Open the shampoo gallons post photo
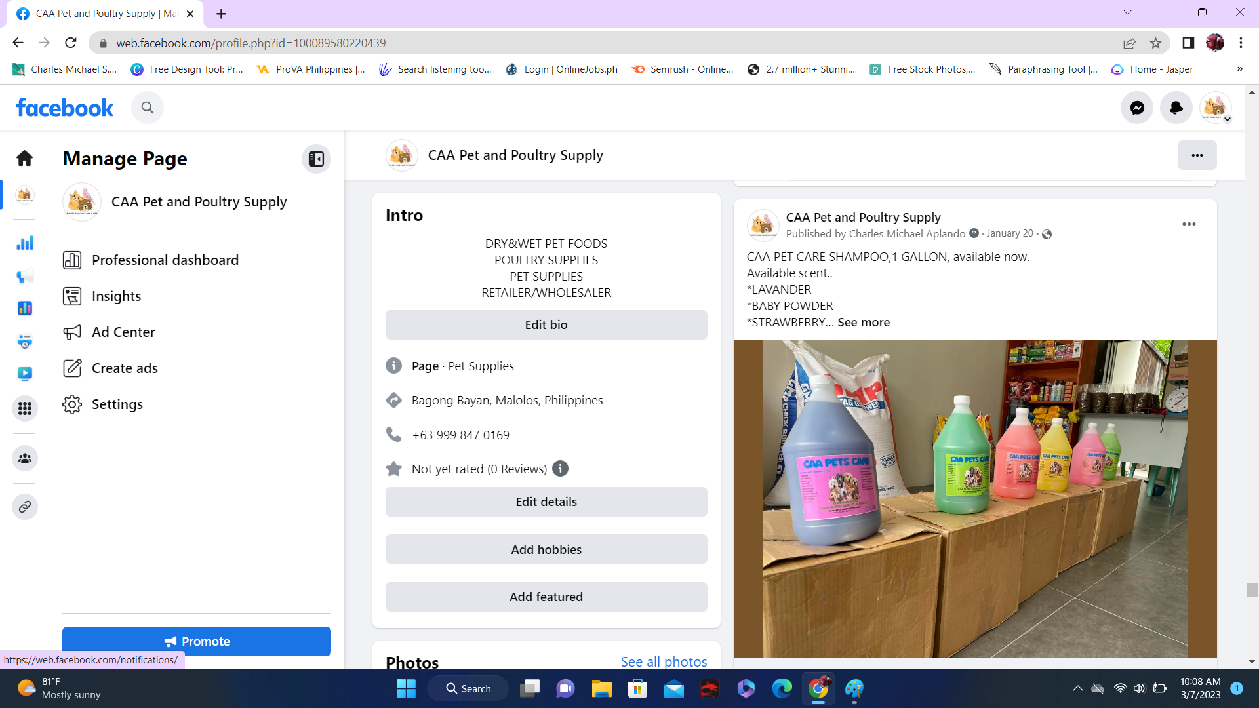 coord(974,498)
